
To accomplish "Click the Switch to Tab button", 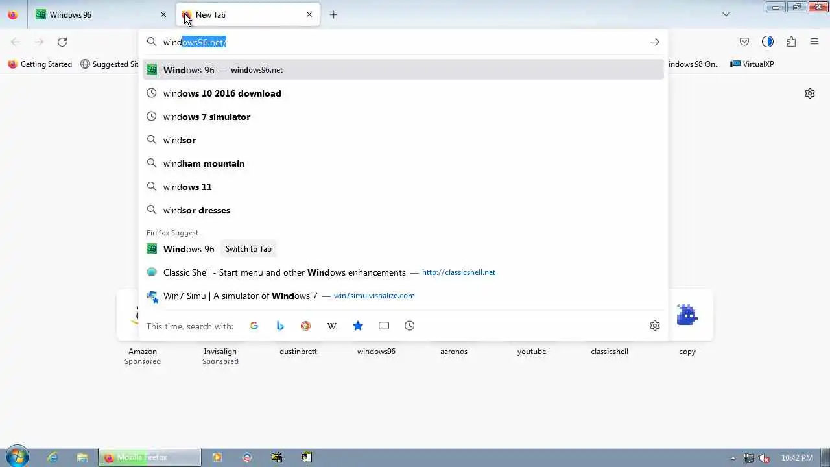I will coord(248,249).
